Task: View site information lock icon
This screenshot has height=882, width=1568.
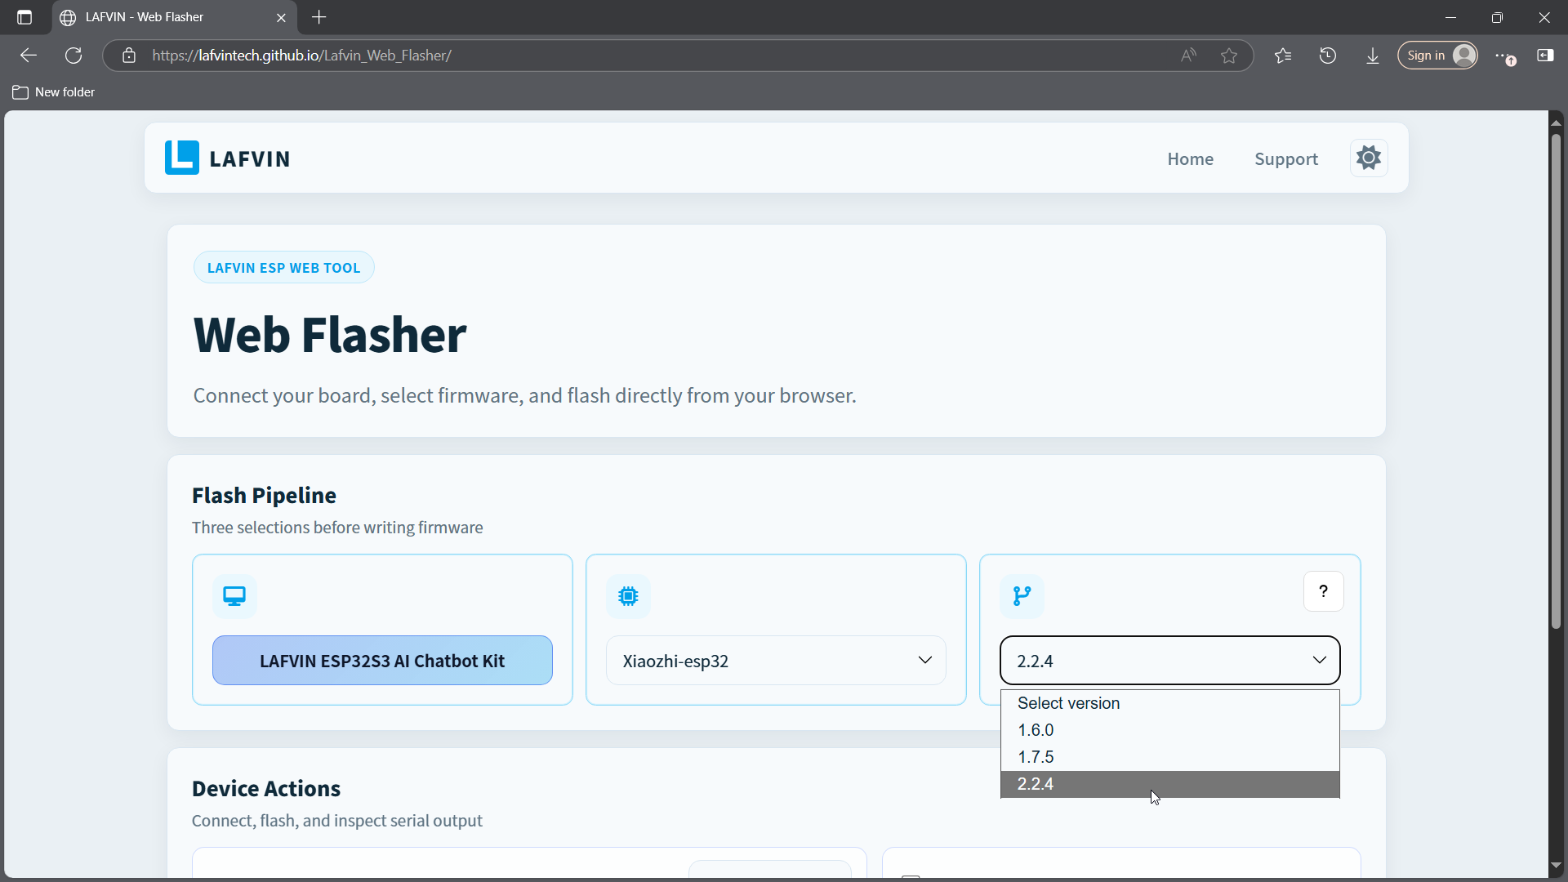Action: tap(129, 56)
